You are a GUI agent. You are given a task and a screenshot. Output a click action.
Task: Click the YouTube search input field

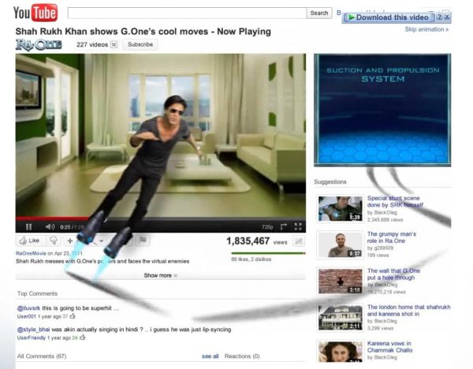[x=187, y=13]
